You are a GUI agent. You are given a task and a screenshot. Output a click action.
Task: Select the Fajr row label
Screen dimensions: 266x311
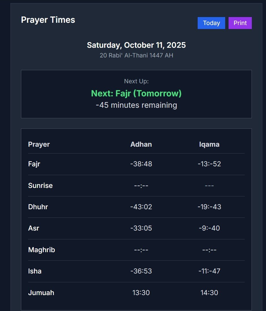[34, 164]
